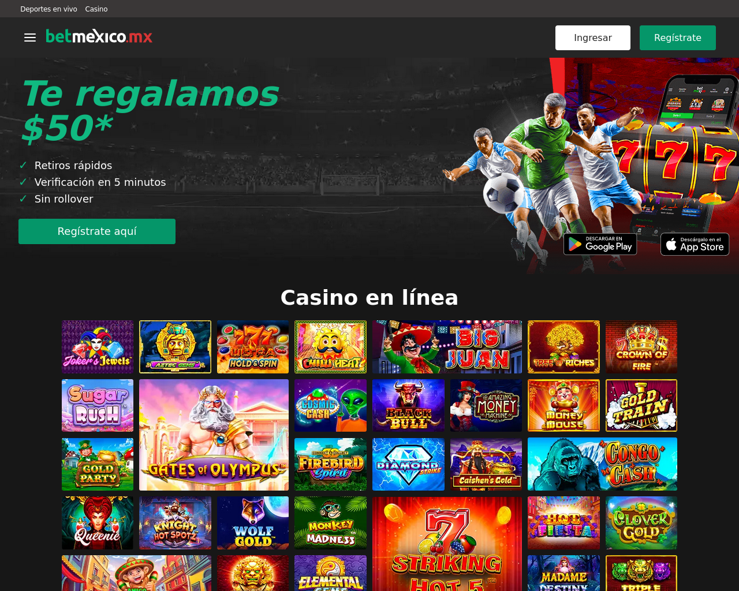
Task: Open the Sugar Rush game tile
Action: [98, 405]
